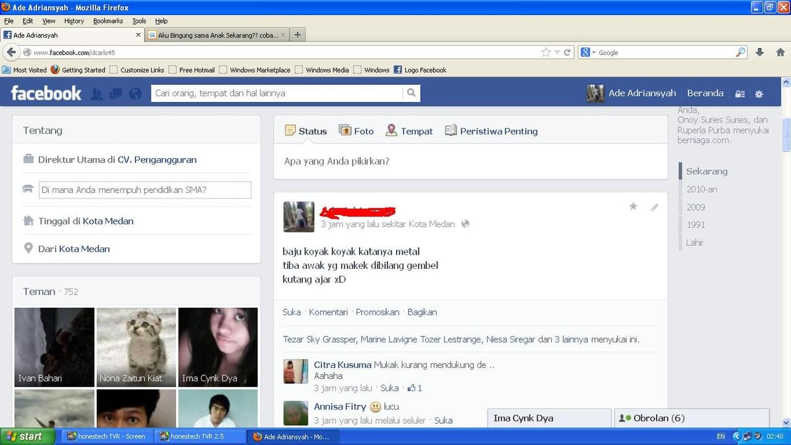Click the Windows Marketplace bookmark
The image size is (791, 445).
[x=255, y=70]
